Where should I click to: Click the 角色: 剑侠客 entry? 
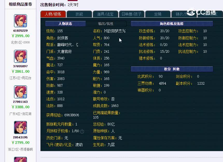(x=57, y=38)
